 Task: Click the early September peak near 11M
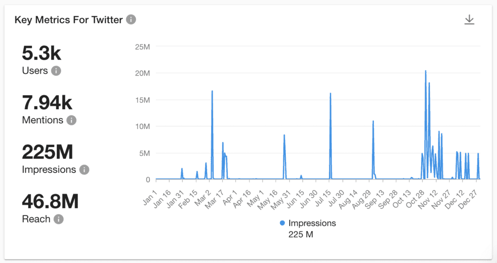click(x=373, y=121)
